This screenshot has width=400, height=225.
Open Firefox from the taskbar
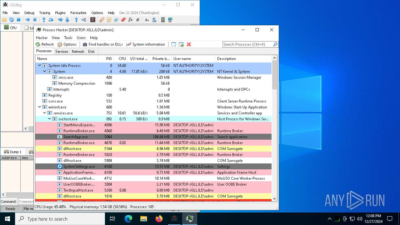tap(159, 219)
